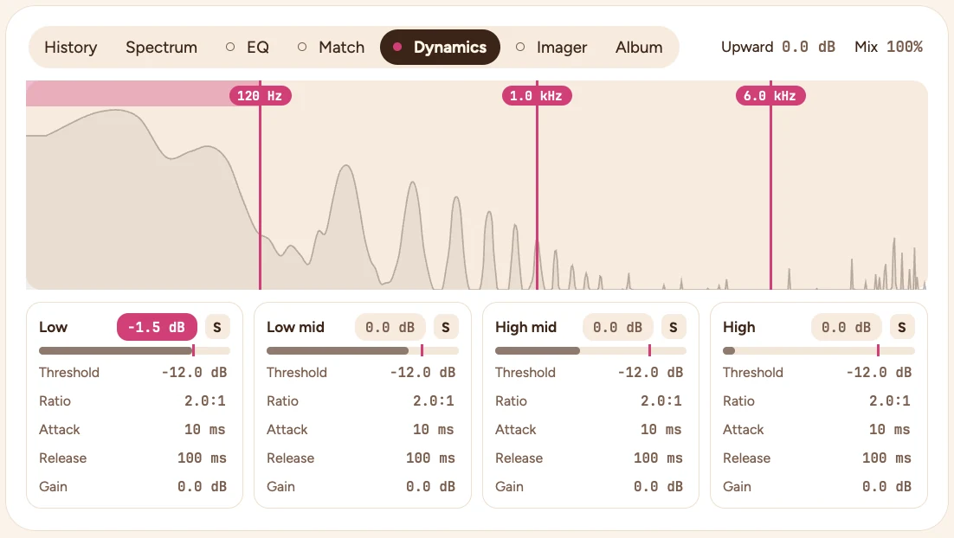Select the 6.0 kHz crossover marker
Screen dimensions: 954x538
(x=770, y=95)
